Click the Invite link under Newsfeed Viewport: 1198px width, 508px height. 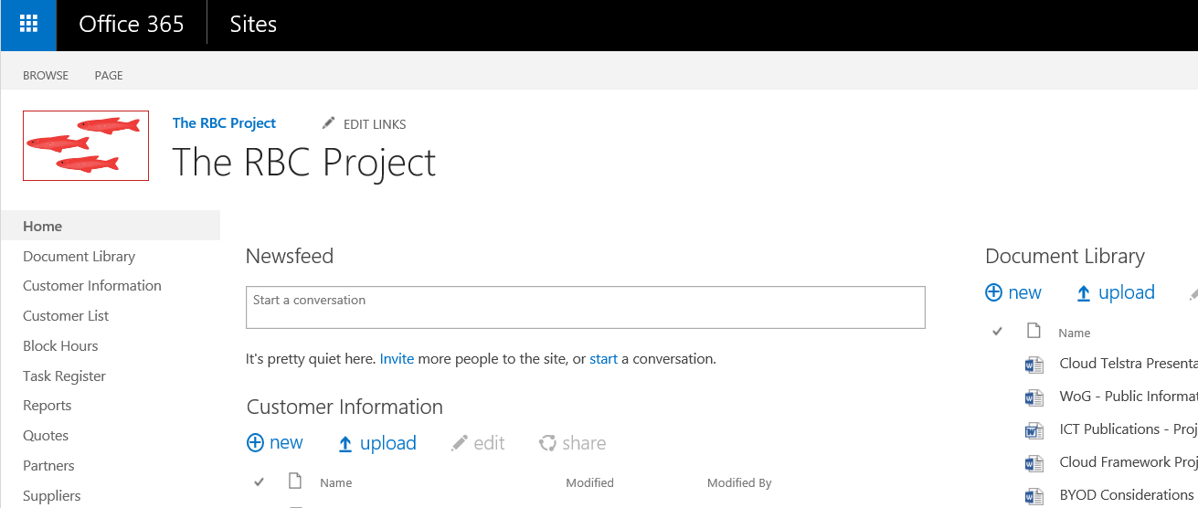(397, 359)
